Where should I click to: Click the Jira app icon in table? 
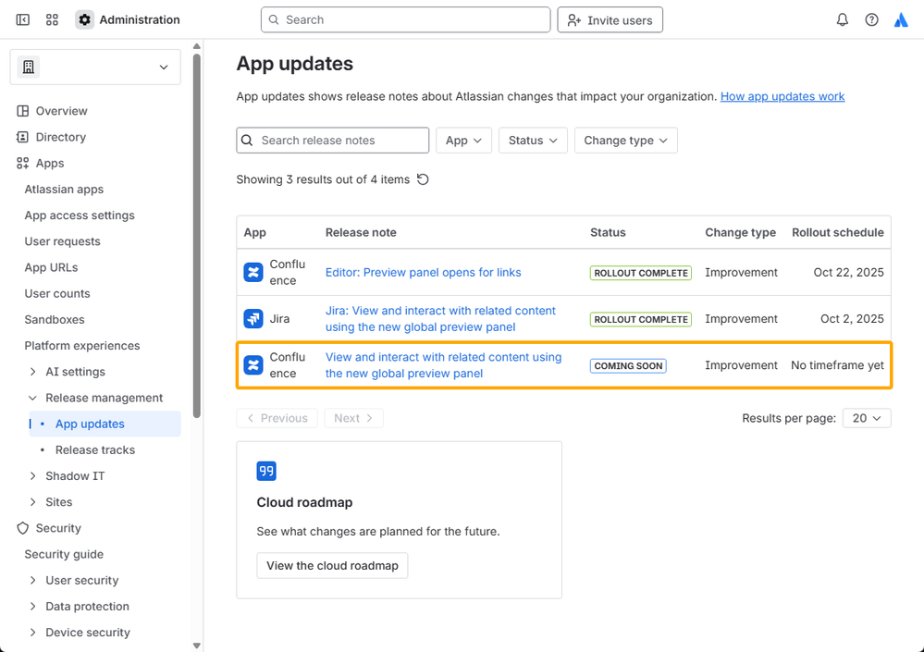[253, 319]
